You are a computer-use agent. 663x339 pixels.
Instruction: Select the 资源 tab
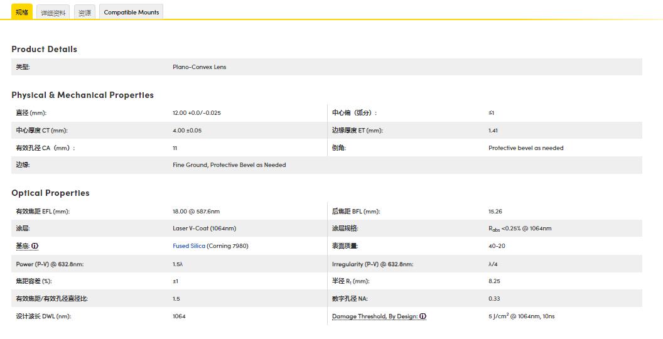85,13
